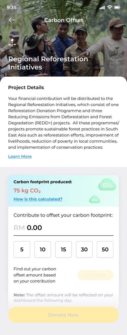Tap the battery status icon

(117, 8)
